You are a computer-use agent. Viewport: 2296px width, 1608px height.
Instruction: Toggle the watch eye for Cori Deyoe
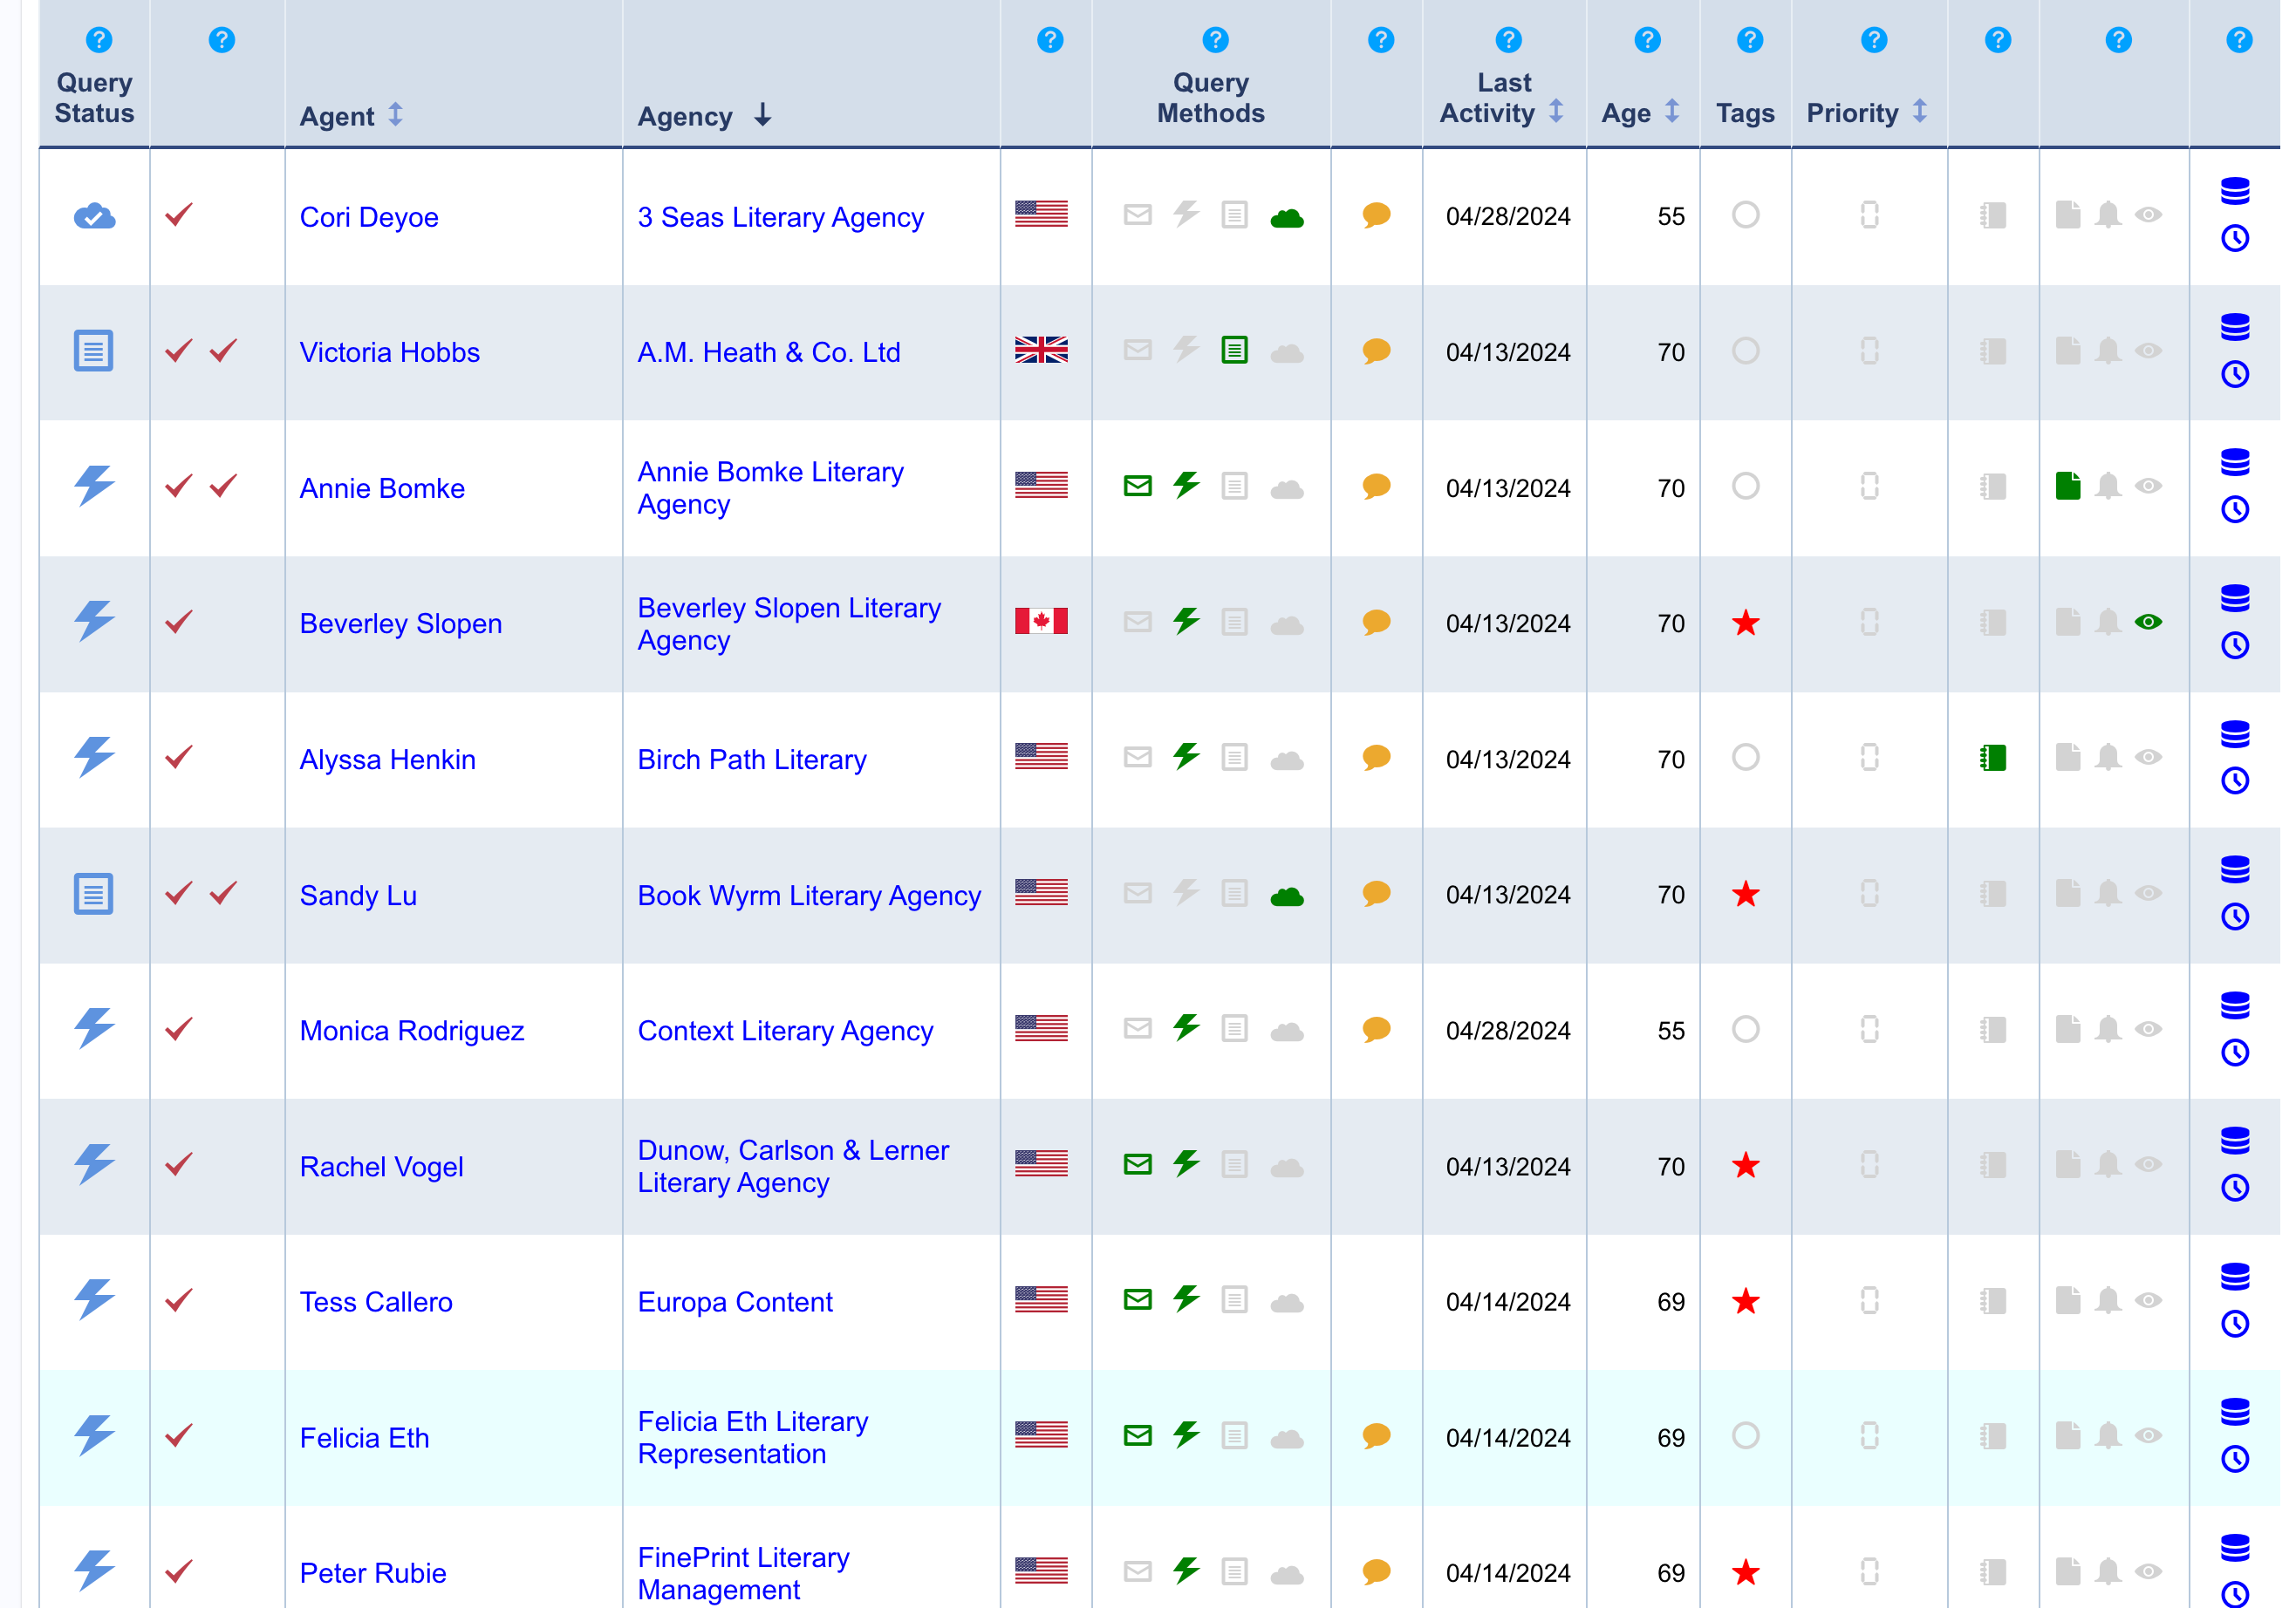coord(2148,215)
